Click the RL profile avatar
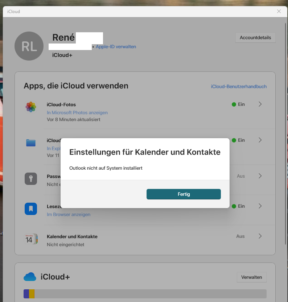Image resolution: width=288 pixels, height=302 pixels. tap(29, 46)
